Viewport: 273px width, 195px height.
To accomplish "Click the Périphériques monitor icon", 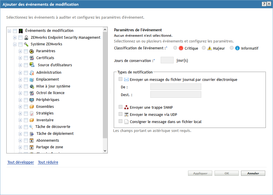I will coord(32,100).
